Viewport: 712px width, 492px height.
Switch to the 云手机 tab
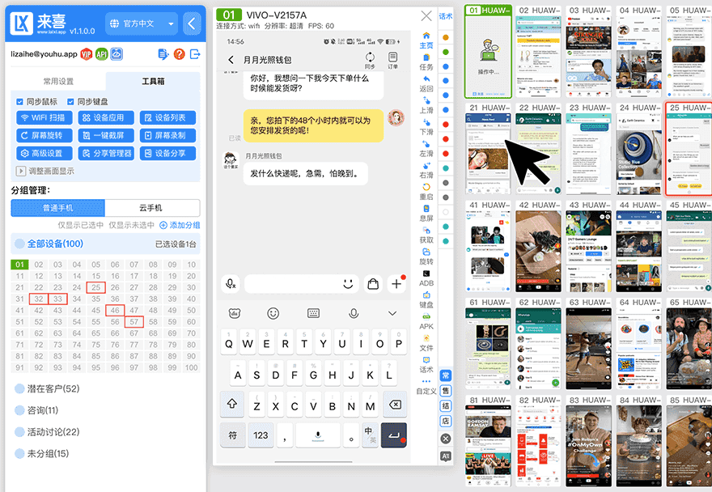(x=151, y=207)
